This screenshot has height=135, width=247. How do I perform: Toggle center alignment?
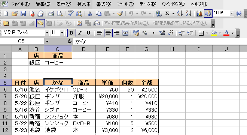pos(108,33)
